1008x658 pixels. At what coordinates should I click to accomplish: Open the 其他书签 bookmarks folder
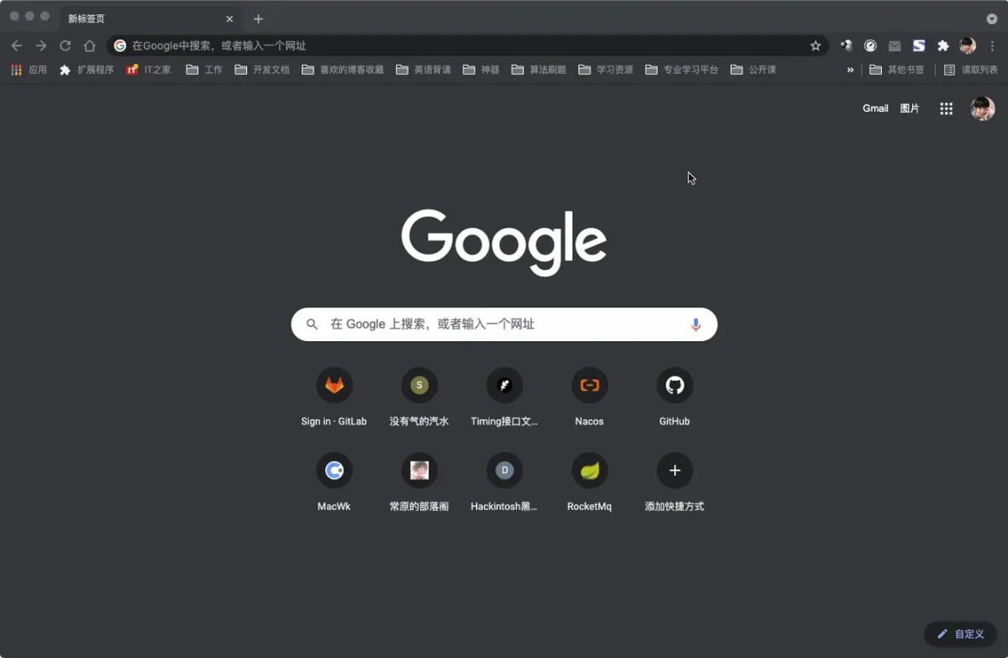[x=897, y=70]
